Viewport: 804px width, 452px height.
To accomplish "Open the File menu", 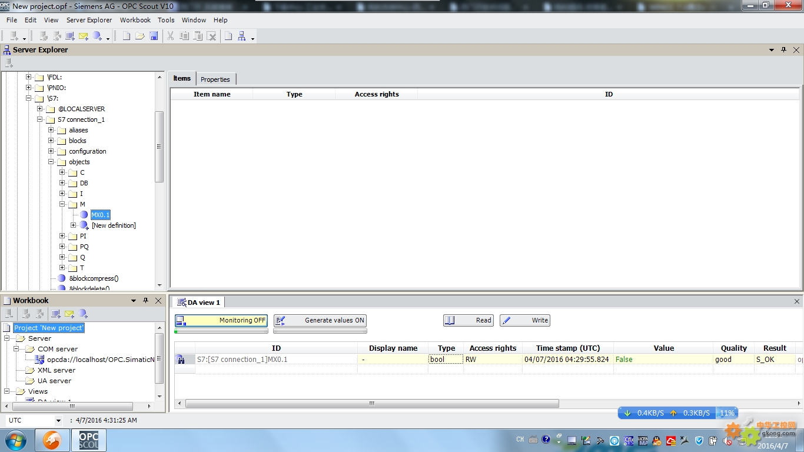I will tap(12, 20).
